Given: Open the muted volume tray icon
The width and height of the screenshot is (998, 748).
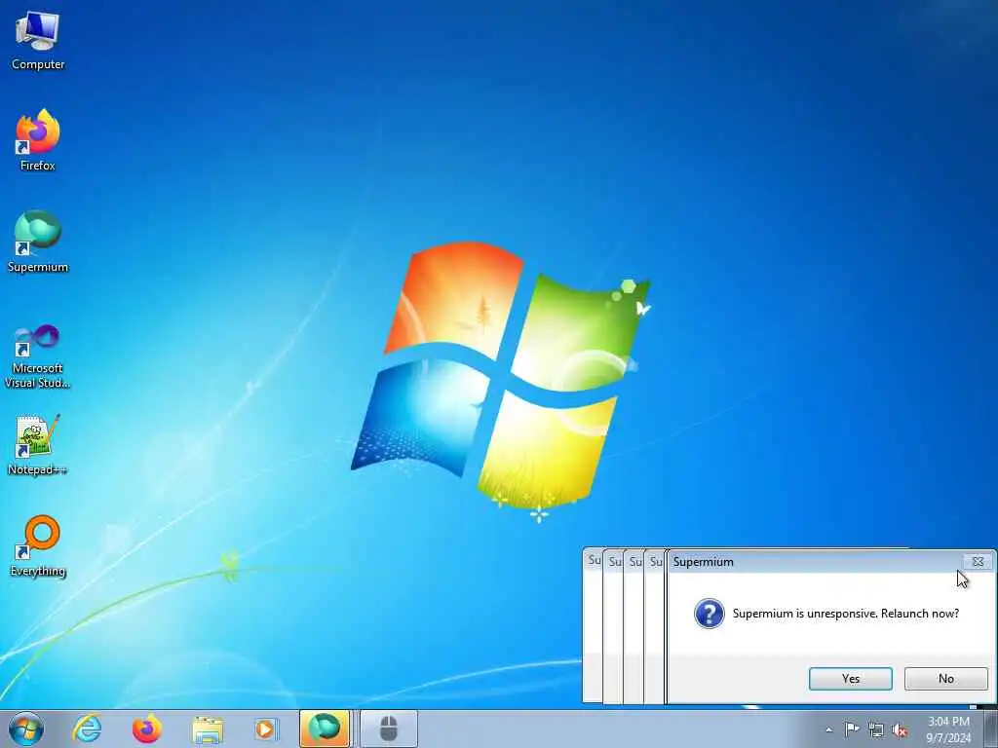Looking at the screenshot, I should tap(900, 730).
